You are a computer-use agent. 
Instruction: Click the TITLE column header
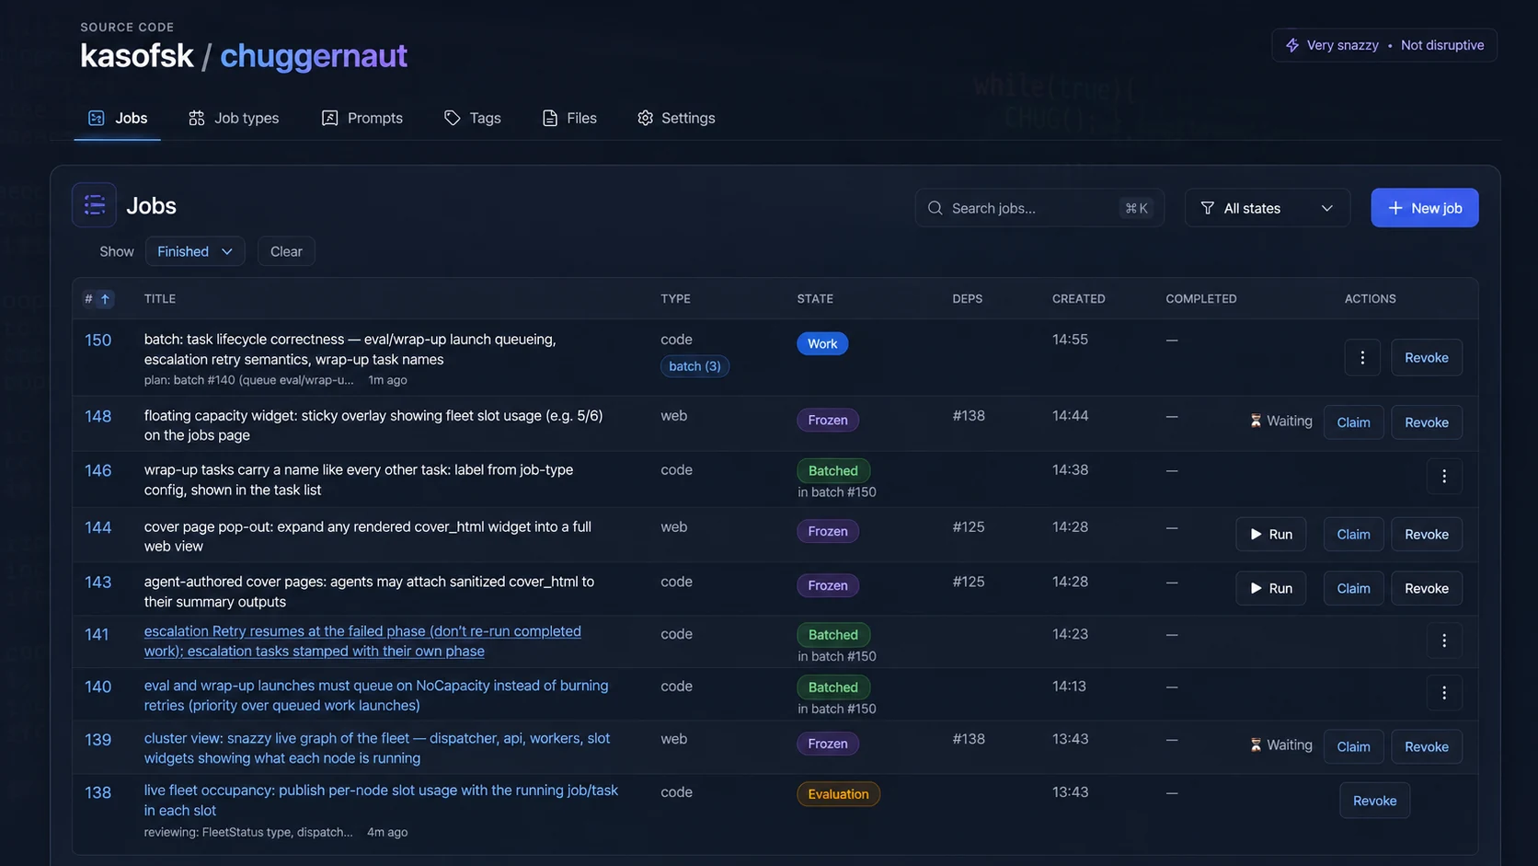(x=160, y=299)
